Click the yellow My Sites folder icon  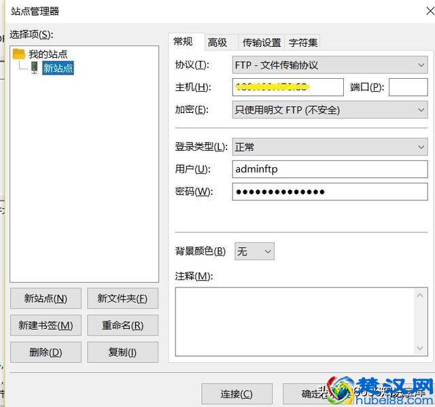point(19,54)
